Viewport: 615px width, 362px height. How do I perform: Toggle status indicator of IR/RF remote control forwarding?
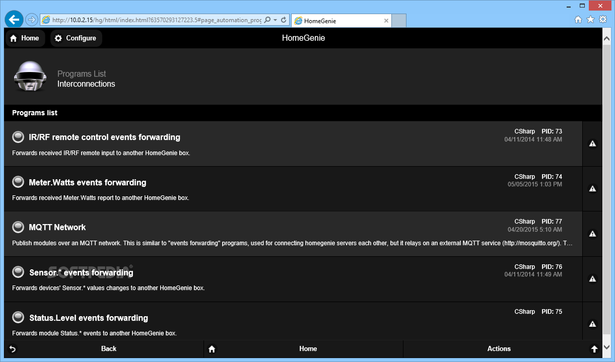click(18, 137)
